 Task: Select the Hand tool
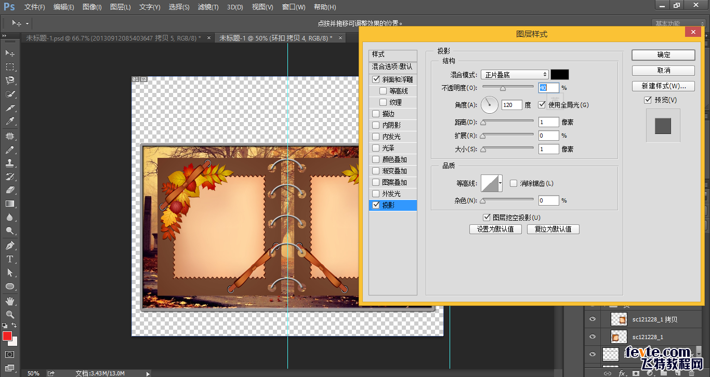(10, 301)
